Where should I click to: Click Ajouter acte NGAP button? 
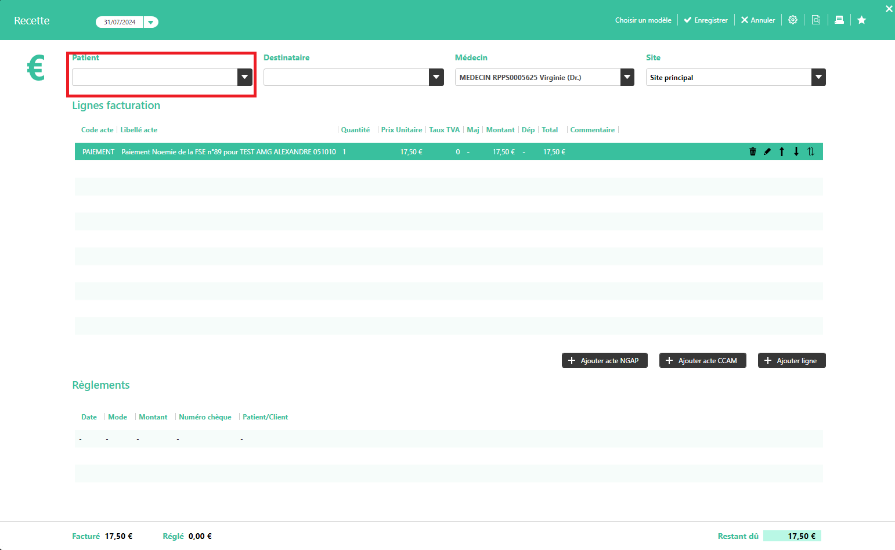click(604, 360)
